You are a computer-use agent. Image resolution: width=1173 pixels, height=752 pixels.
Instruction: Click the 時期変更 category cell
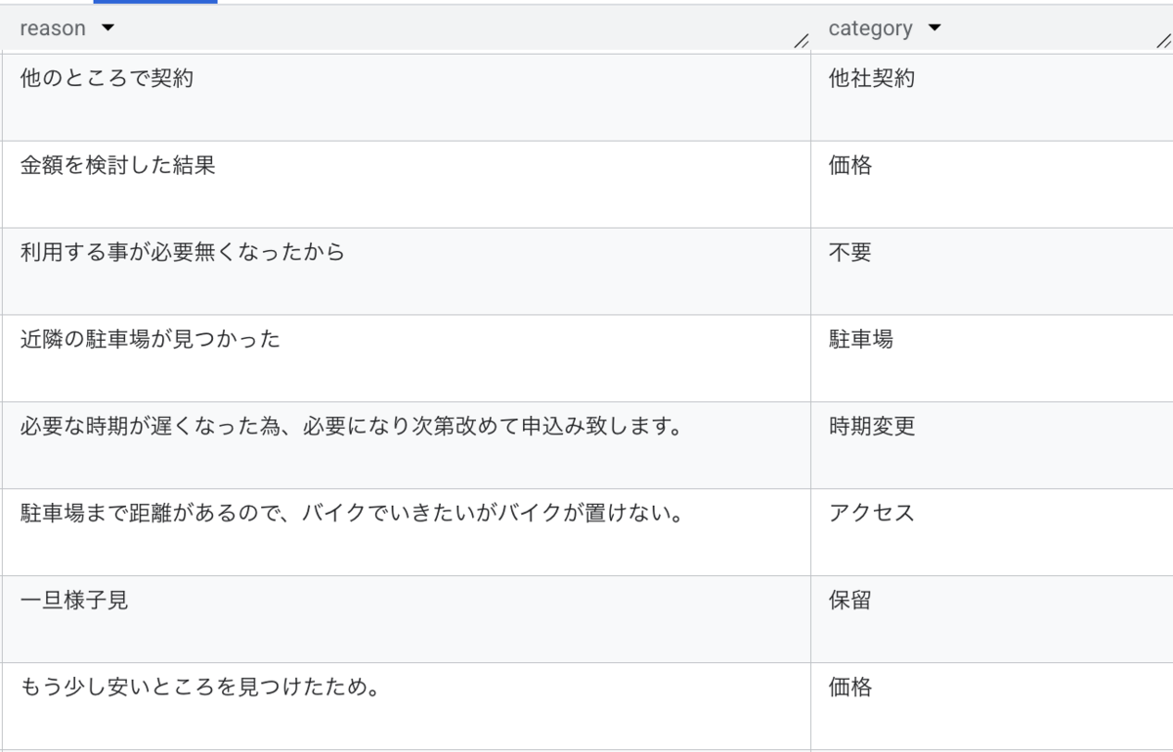click(992, 445)
